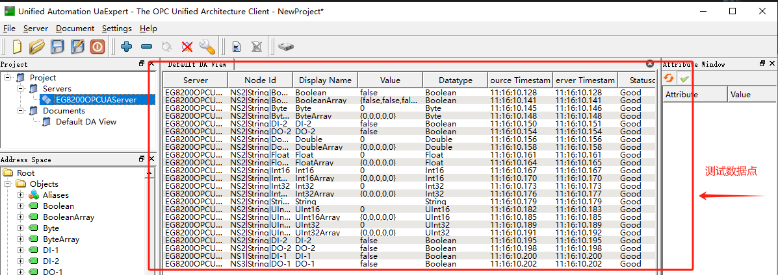Click the Datatype column header
The width and height of the screenshot is (778, 275).
(x=454, y=80)
